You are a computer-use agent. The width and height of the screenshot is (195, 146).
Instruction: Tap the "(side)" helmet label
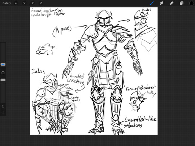[147, 10]
